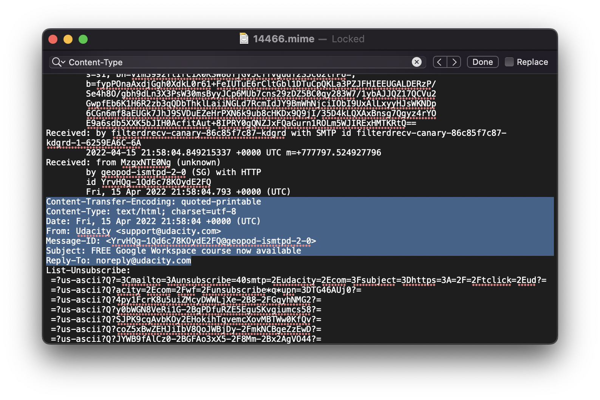Click the acity=2Ecom=2Fwf=2Funsubscribe line
600x400 pixels.
[x=206, y=290]
